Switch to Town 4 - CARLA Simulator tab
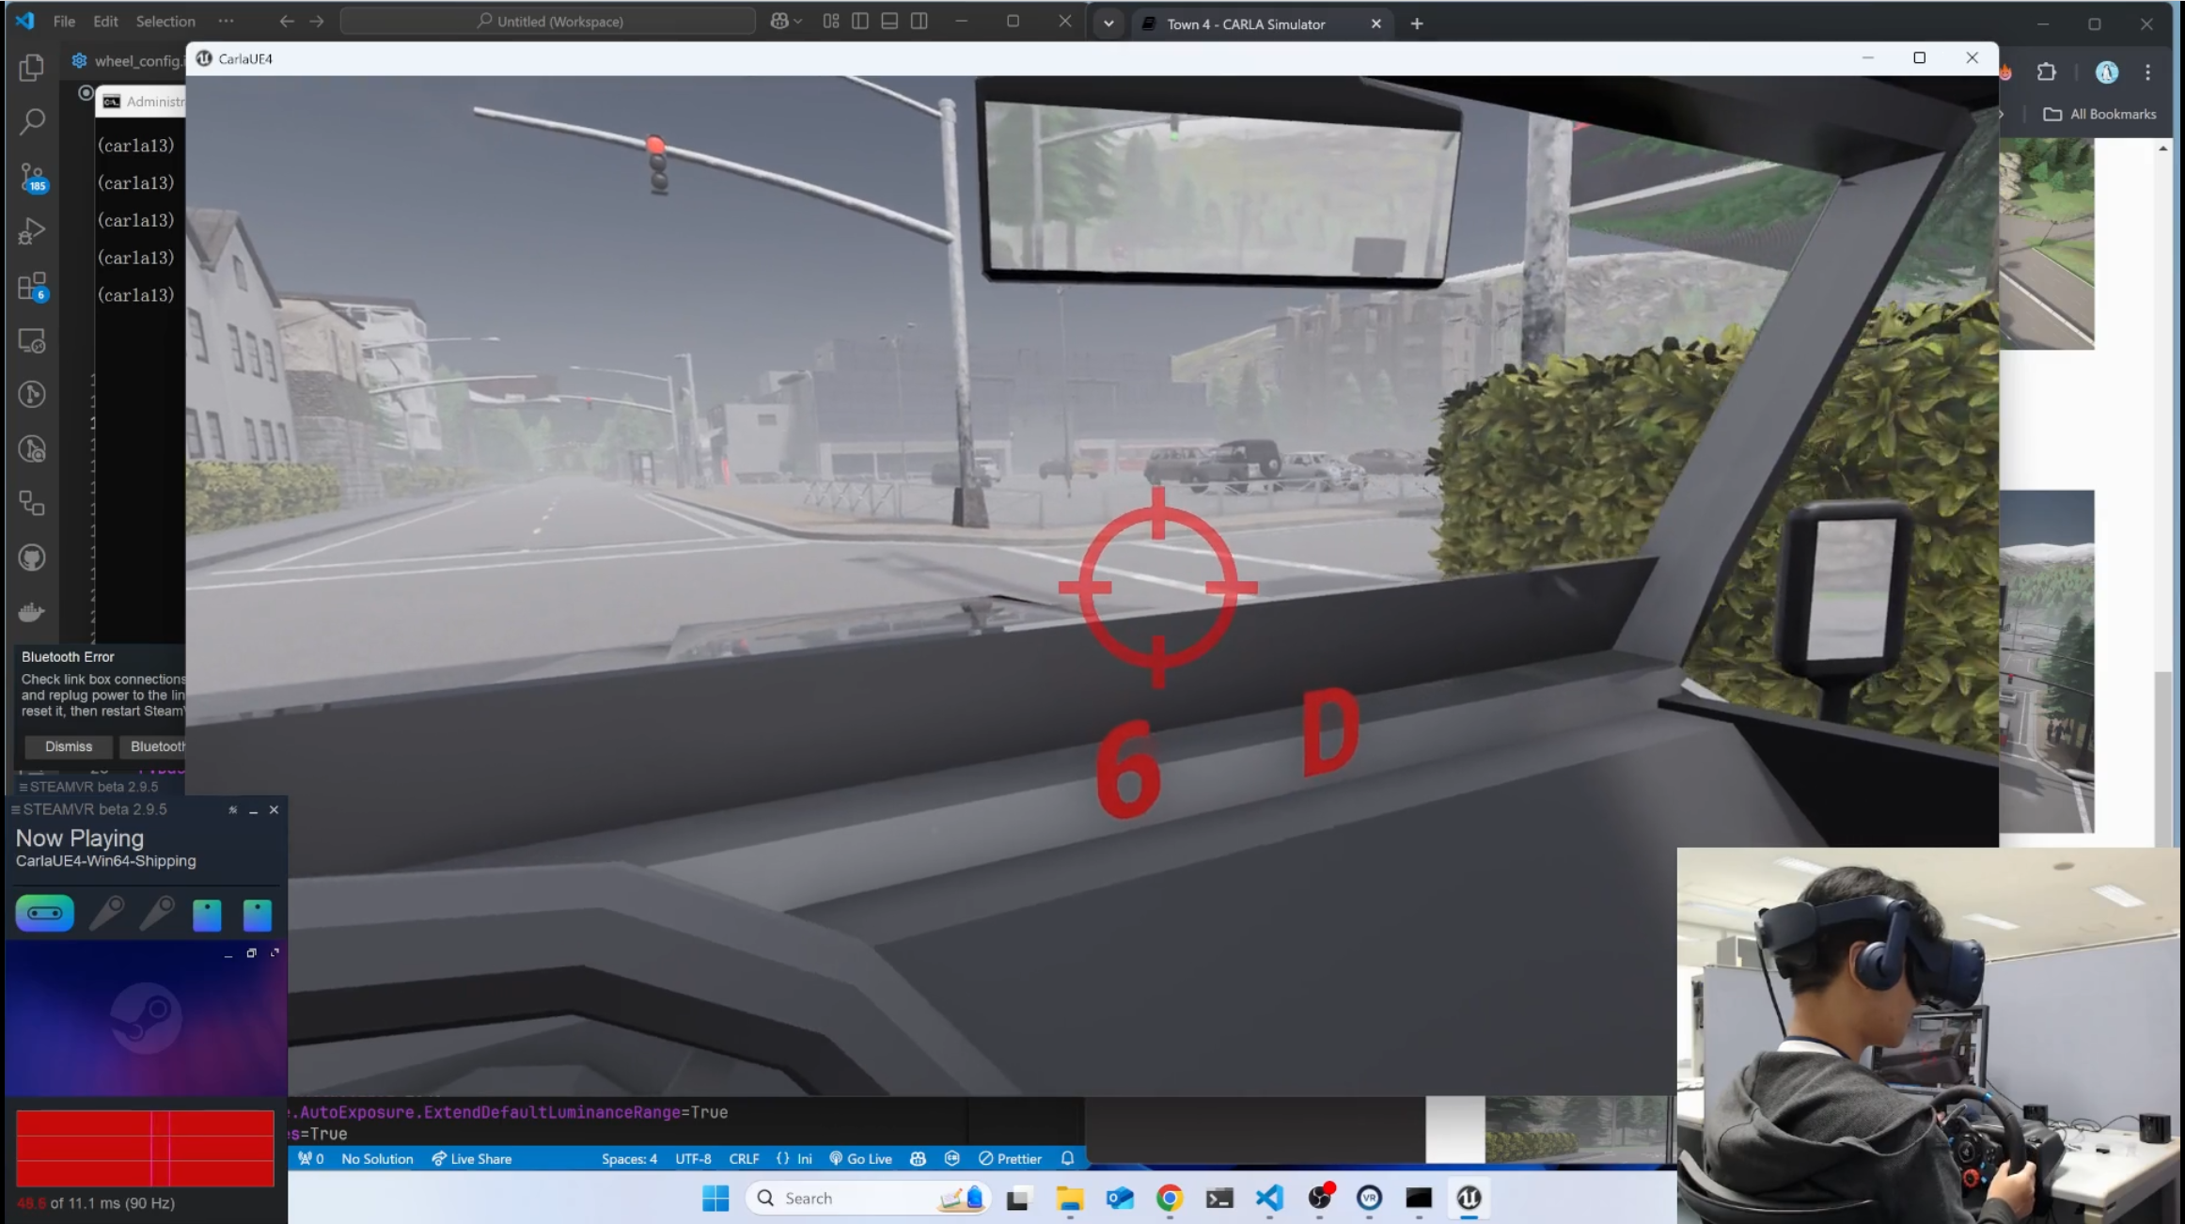The height and width of the screenshot is (1224, 2185). tap(1245, 24)
